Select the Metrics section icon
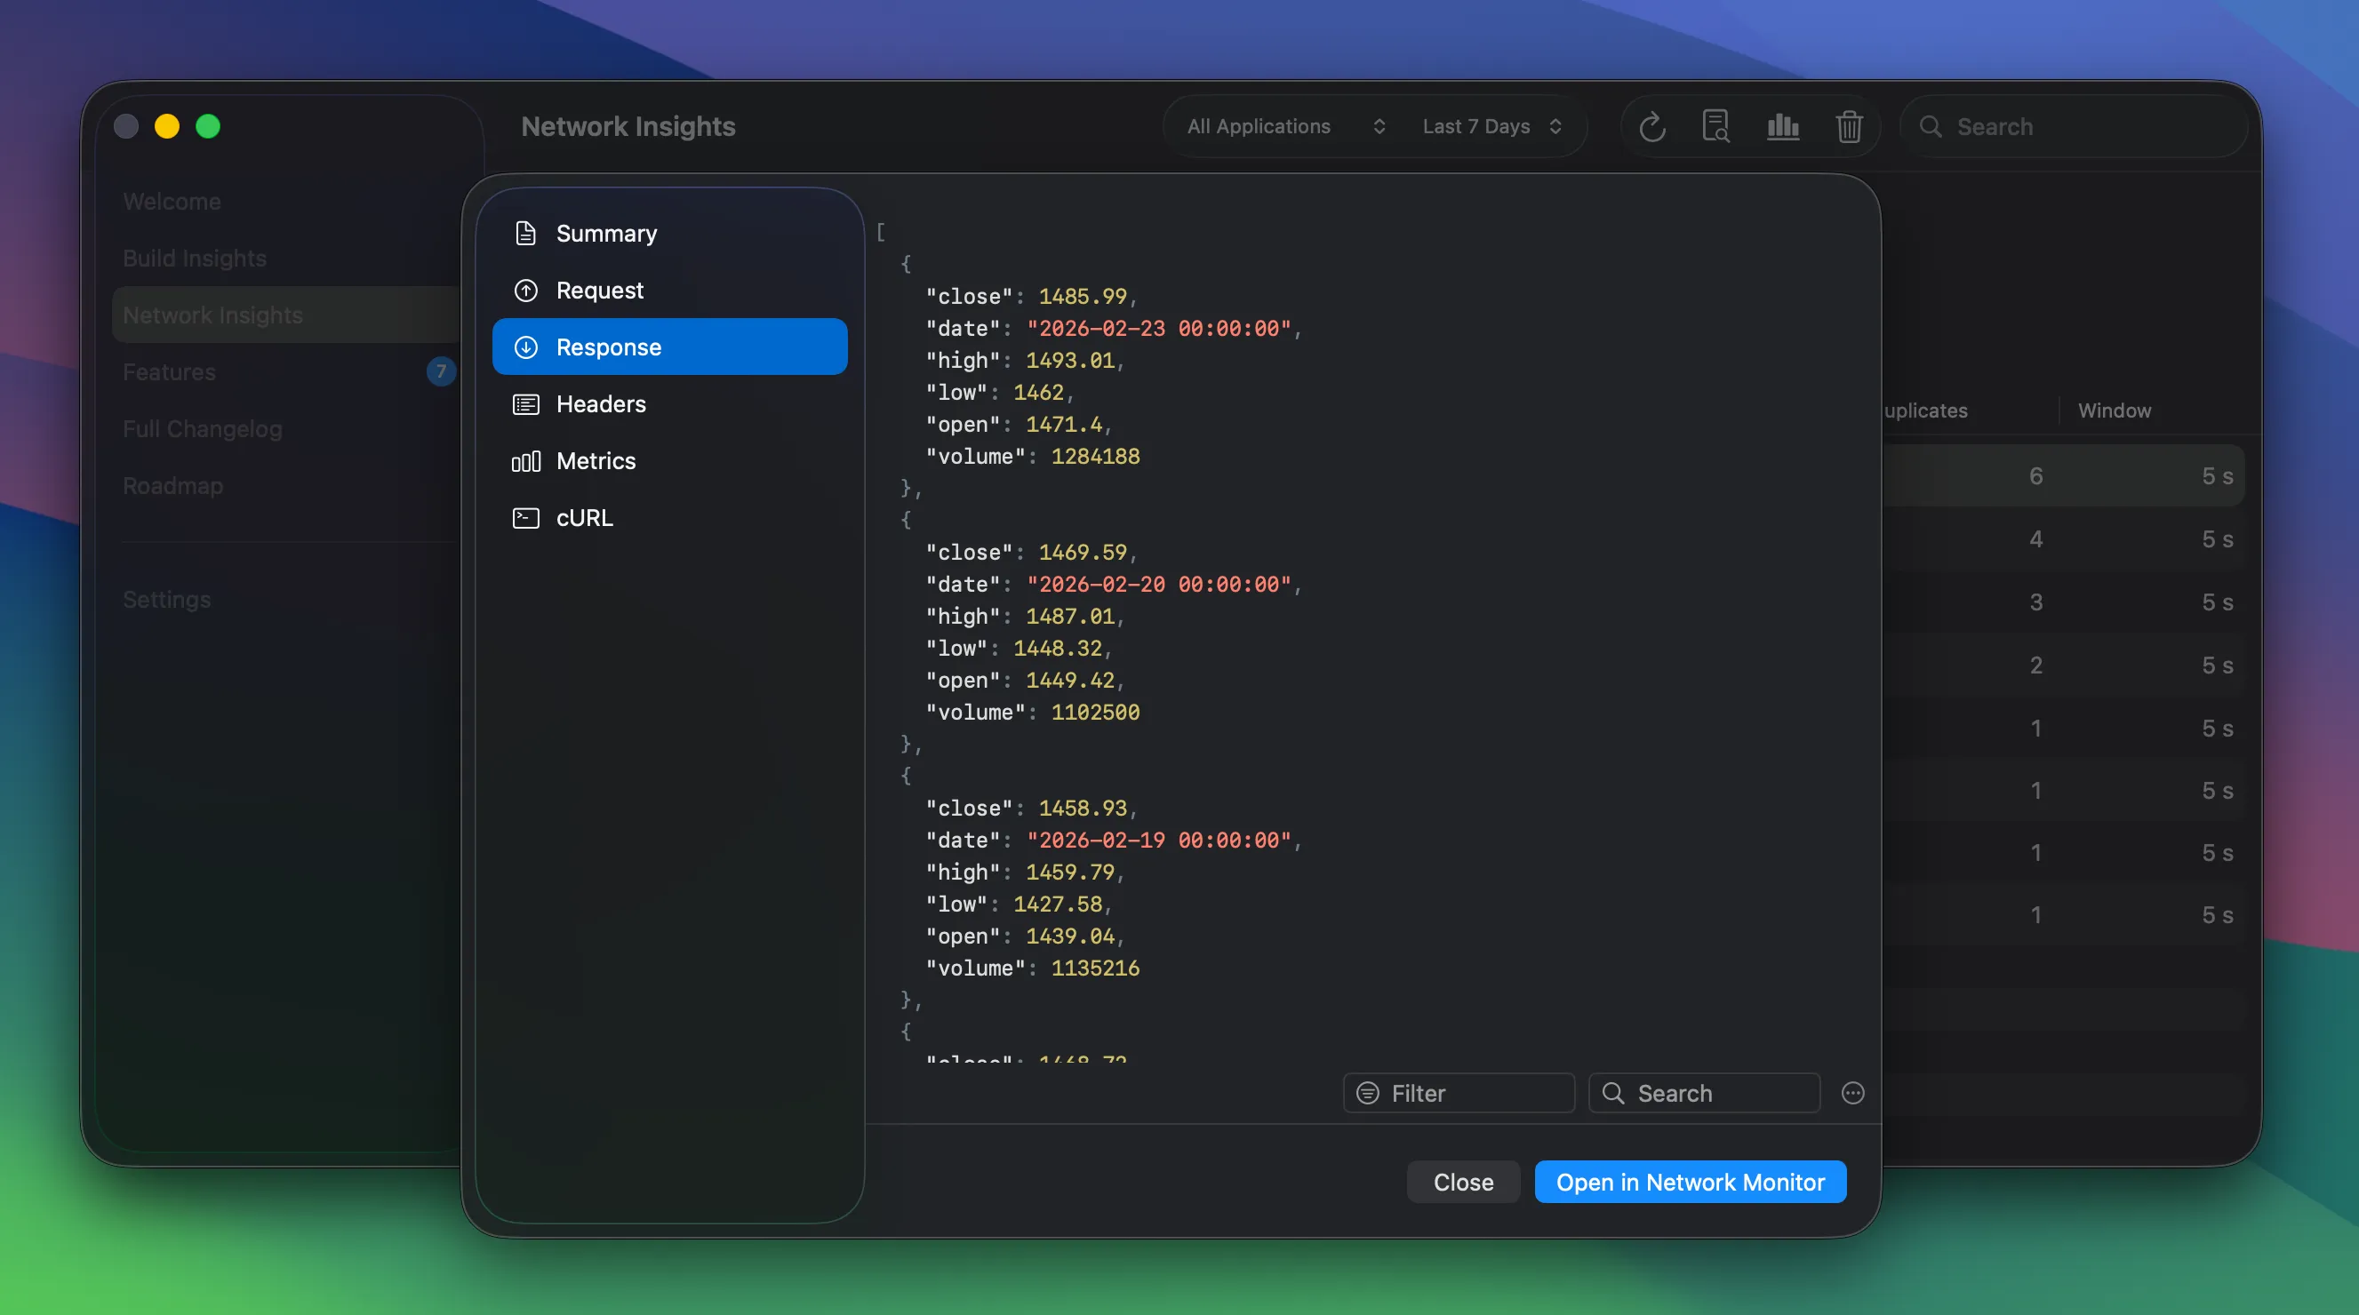 (x=525, y=461)
